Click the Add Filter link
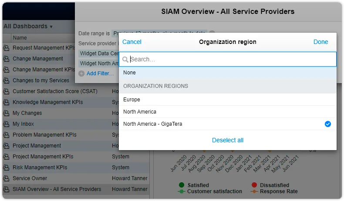 pos(100,74)
